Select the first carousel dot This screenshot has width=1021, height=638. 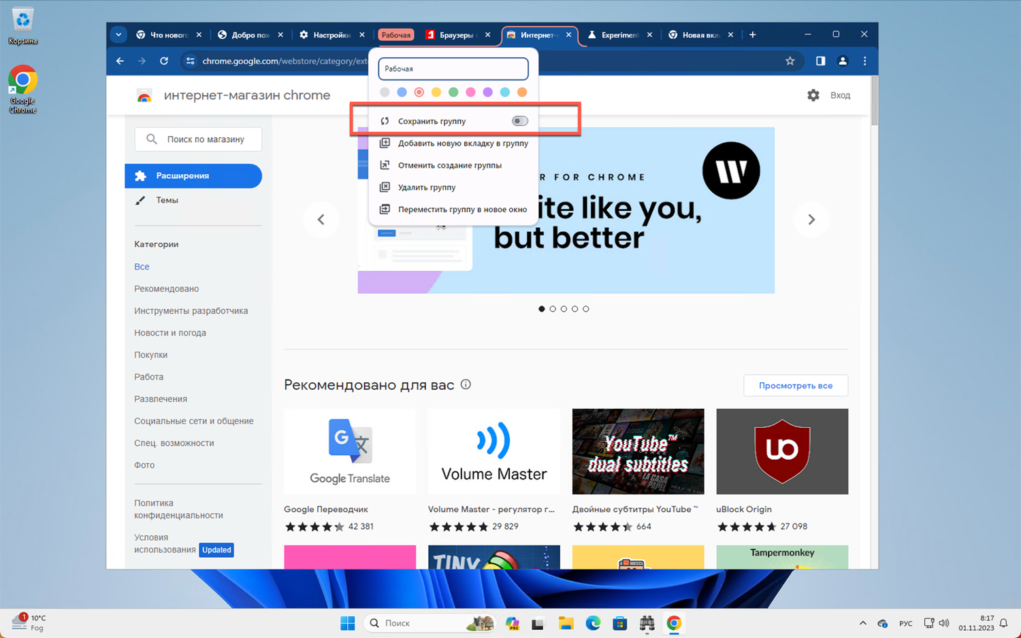(x=542, y=309)
